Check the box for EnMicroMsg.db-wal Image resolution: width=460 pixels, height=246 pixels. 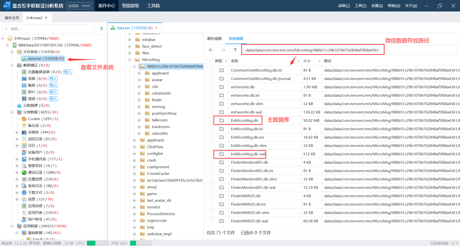208,154
